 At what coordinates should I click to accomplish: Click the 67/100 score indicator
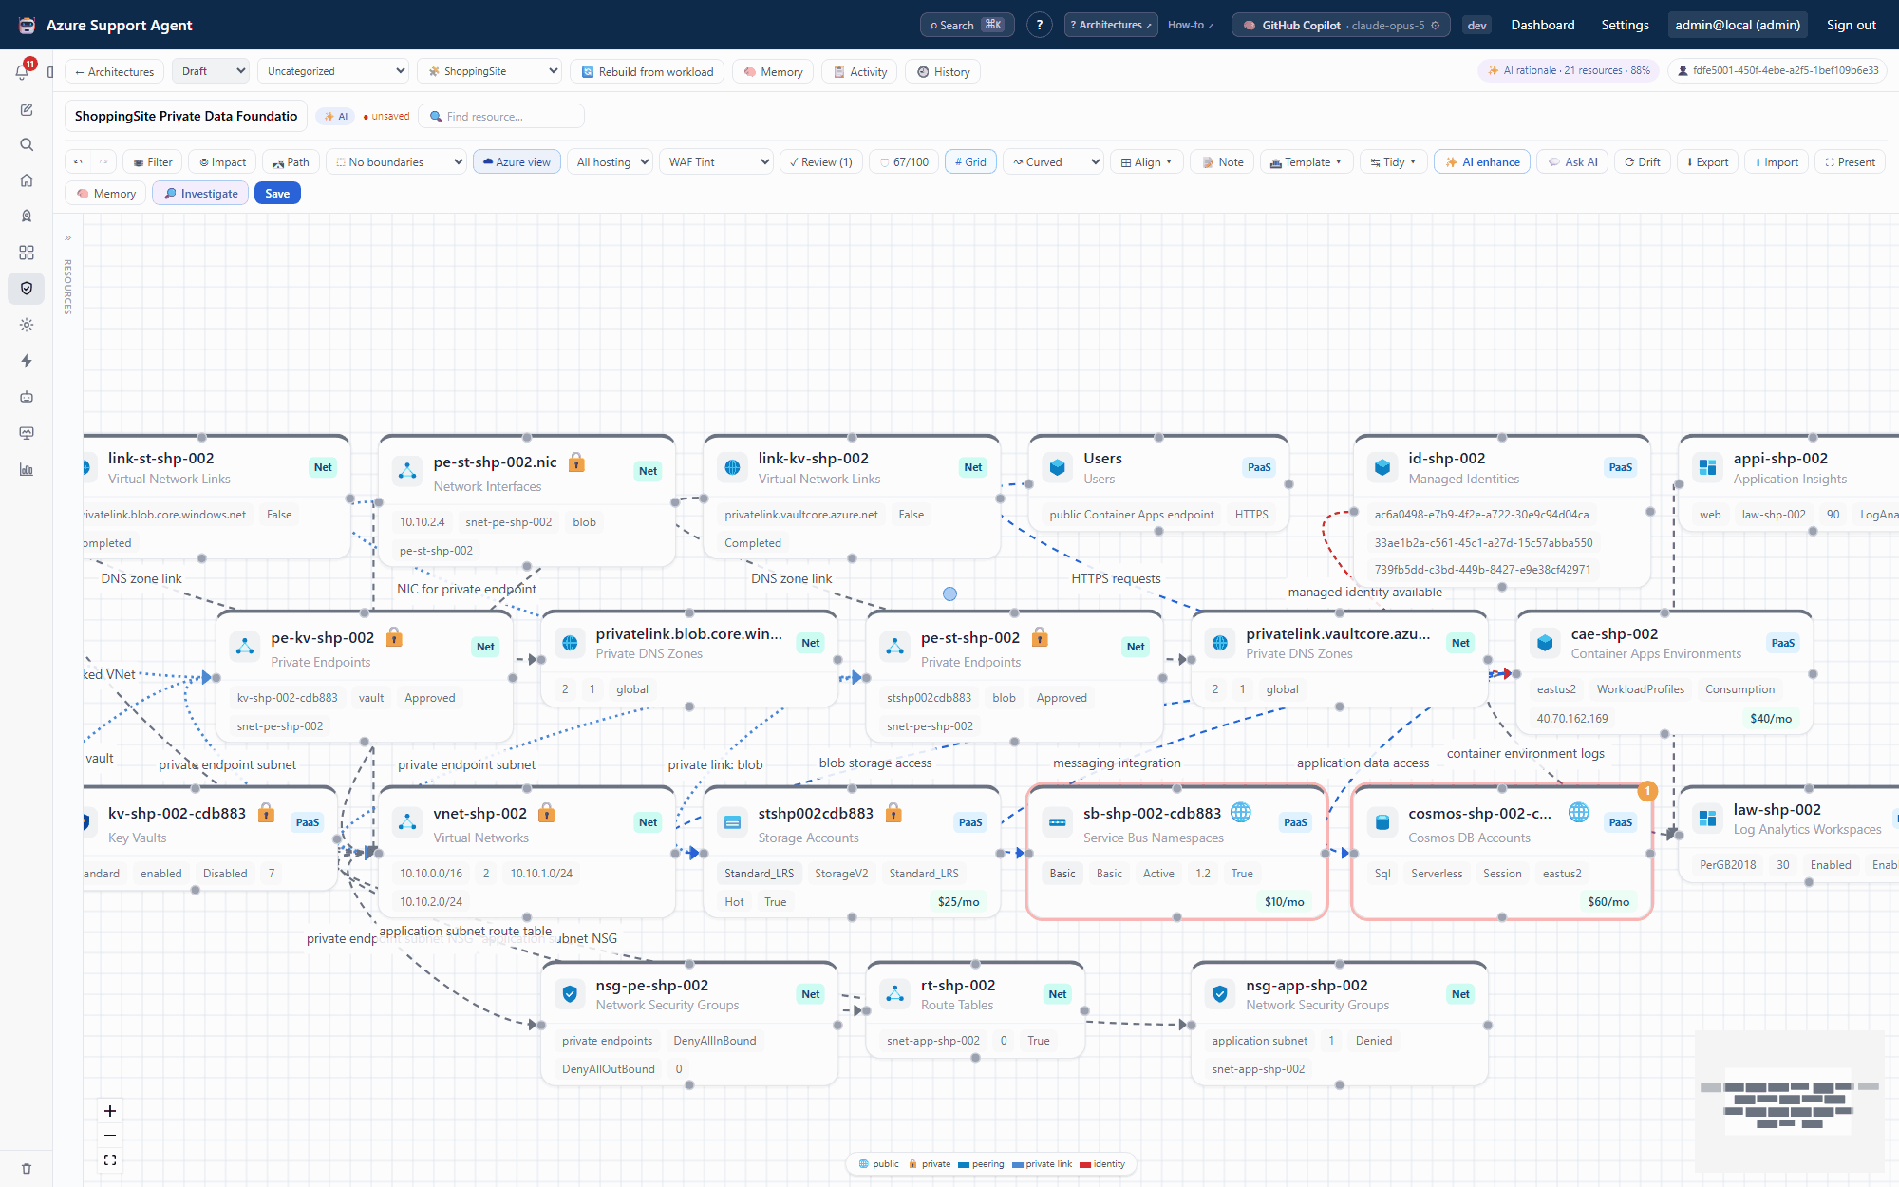click(x=904, y=162)
